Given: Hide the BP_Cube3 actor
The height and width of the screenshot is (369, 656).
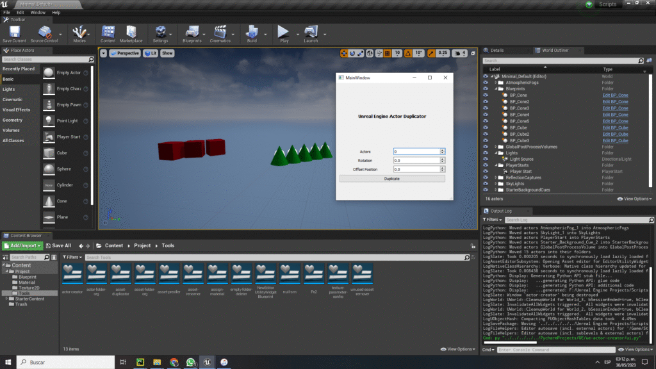Looking at the screenshot, I should (x=486, y=140).
